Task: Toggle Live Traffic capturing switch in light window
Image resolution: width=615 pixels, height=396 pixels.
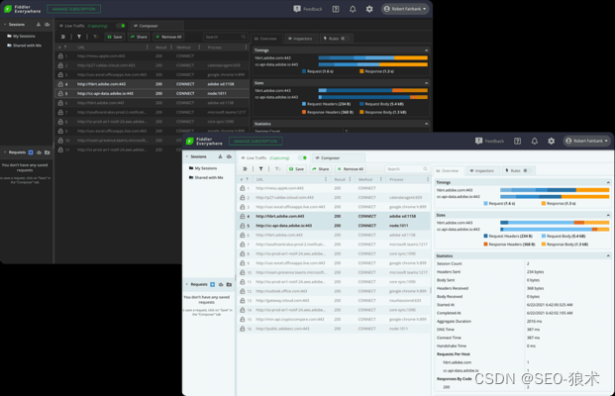Action: pos(302,157)
